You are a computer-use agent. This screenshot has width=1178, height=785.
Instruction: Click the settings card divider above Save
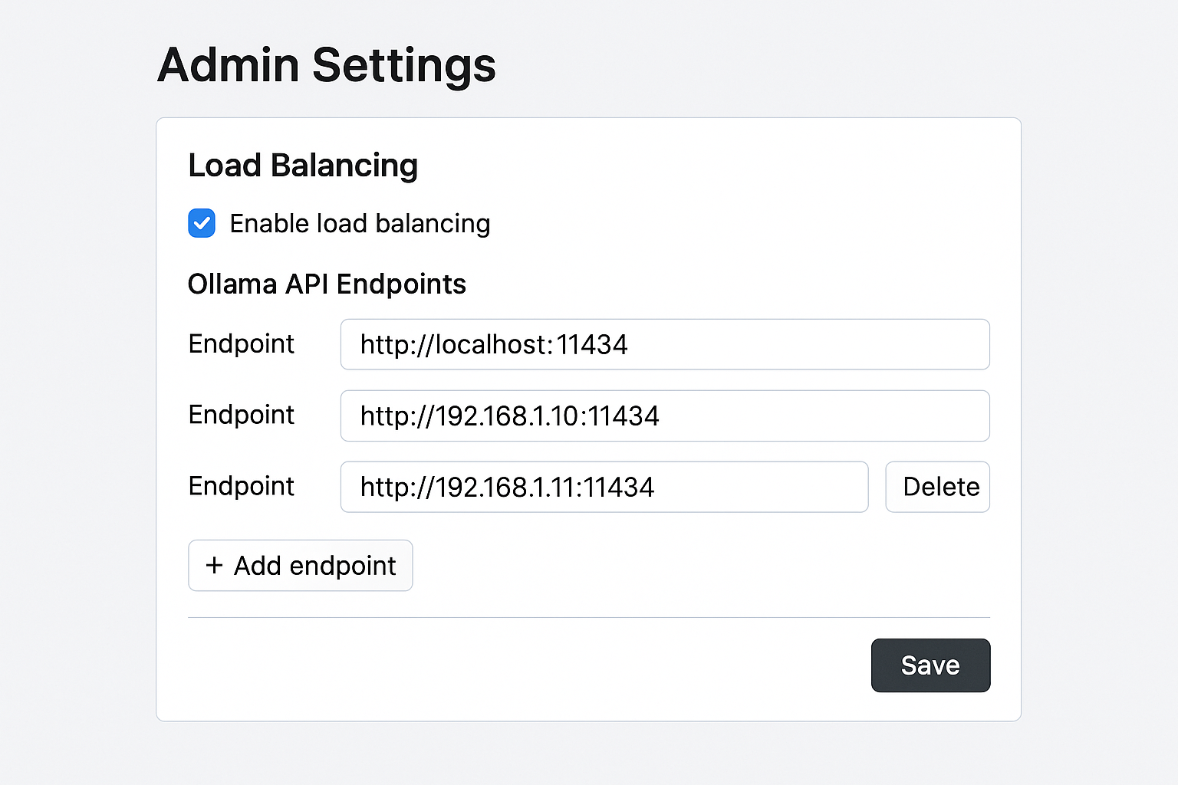pyautogui.click(x=589, y=616)
